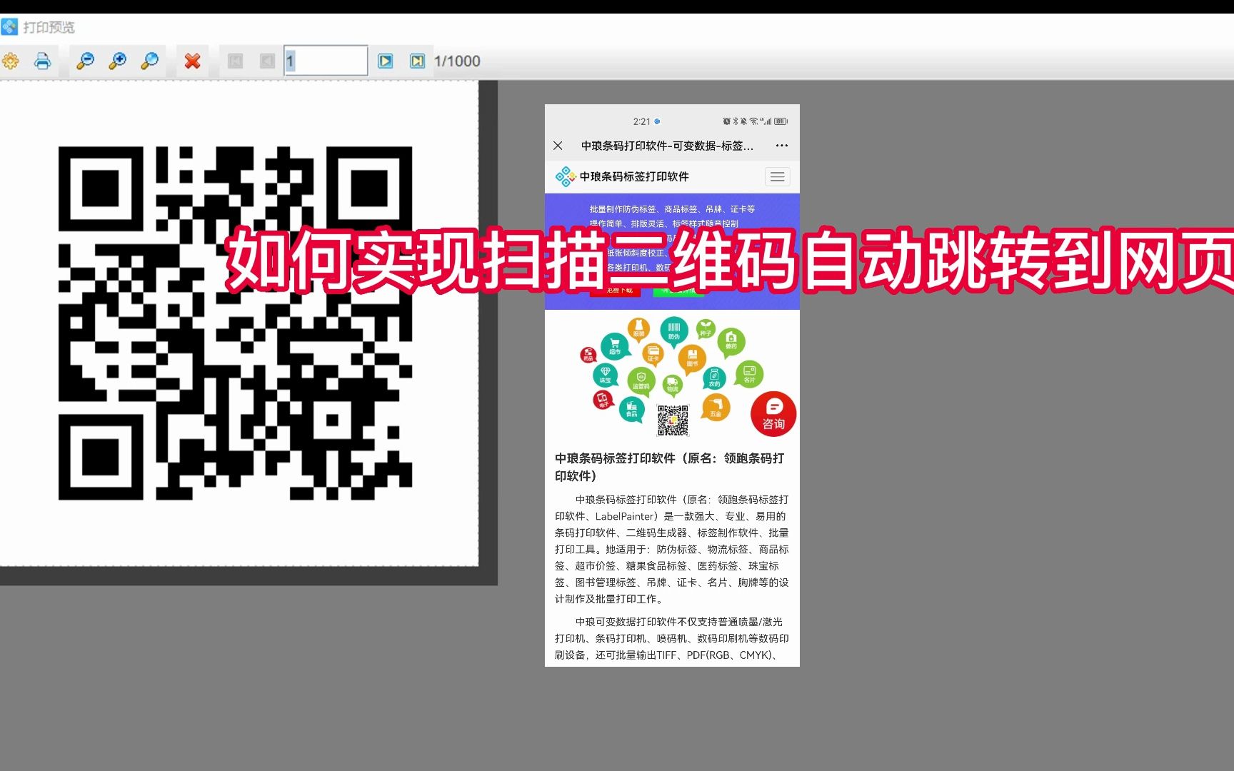Image resolution: width=1234 pixels, height=771 pixels.
Task: Zoom in the print preview
Action: 117,61
